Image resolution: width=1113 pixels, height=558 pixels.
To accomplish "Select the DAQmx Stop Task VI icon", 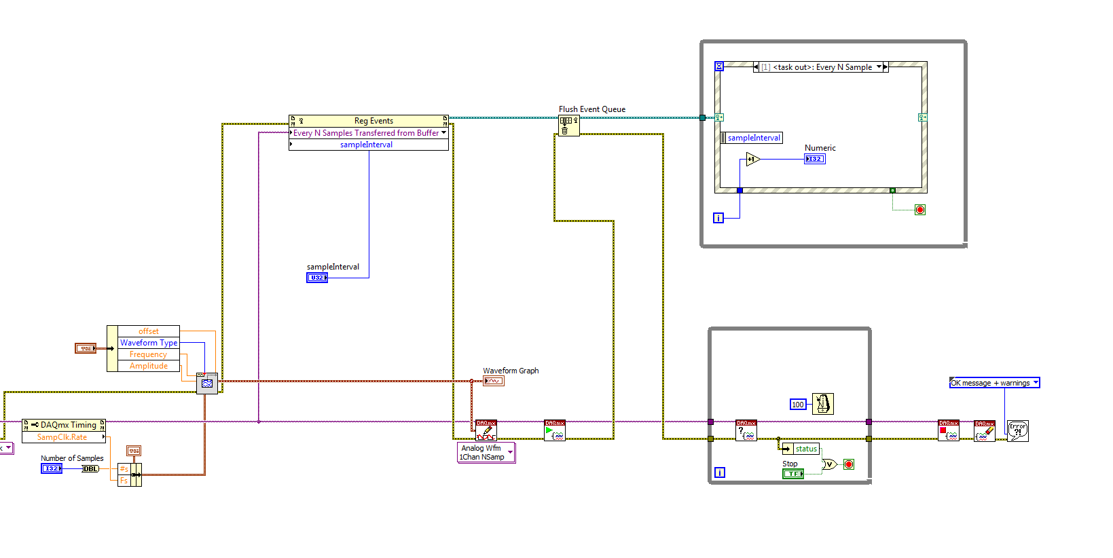I will tap(949, 430).
